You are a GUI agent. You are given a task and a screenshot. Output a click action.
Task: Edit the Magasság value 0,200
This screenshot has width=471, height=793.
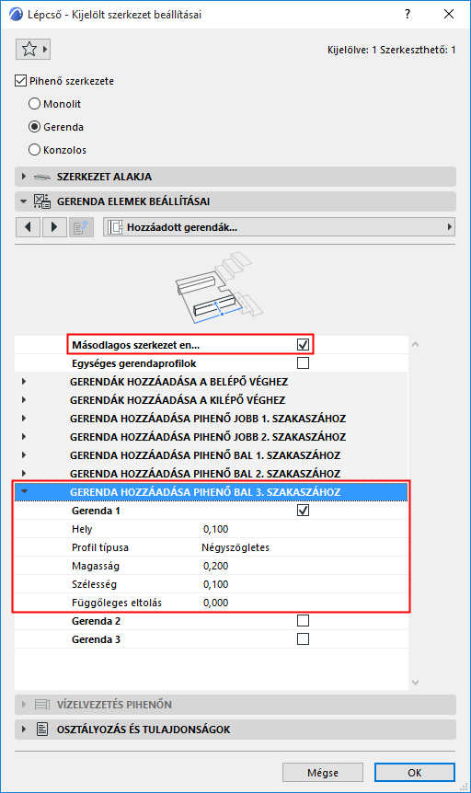(216, 566)
